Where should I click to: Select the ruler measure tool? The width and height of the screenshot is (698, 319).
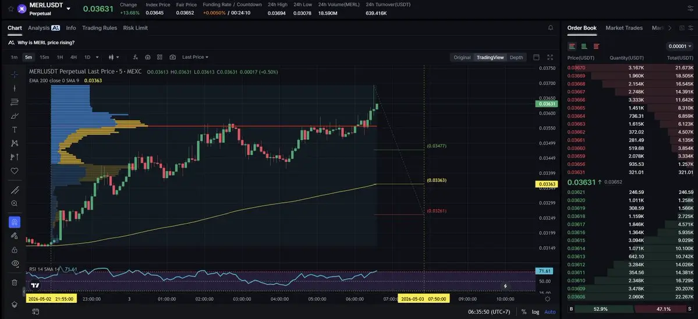tap(14, 190)
